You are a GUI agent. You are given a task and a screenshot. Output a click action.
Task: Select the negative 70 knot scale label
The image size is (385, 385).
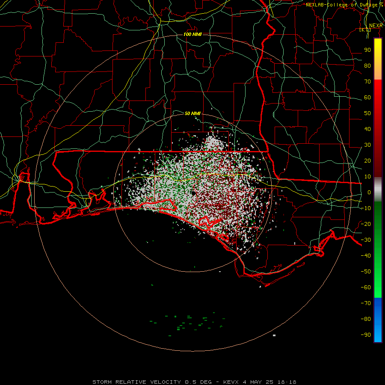(366, 303)
